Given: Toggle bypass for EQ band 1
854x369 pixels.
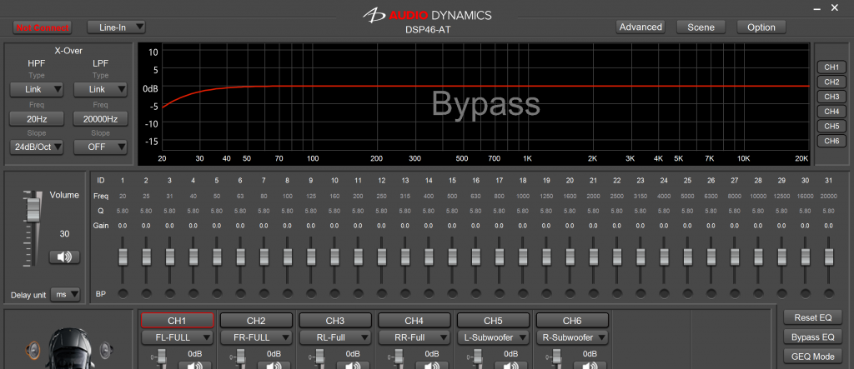Looking at the screenshot, I should pos(123,293).
